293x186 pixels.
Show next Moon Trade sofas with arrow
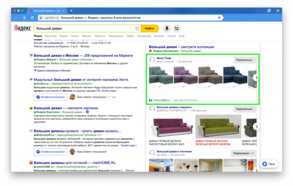257,77
